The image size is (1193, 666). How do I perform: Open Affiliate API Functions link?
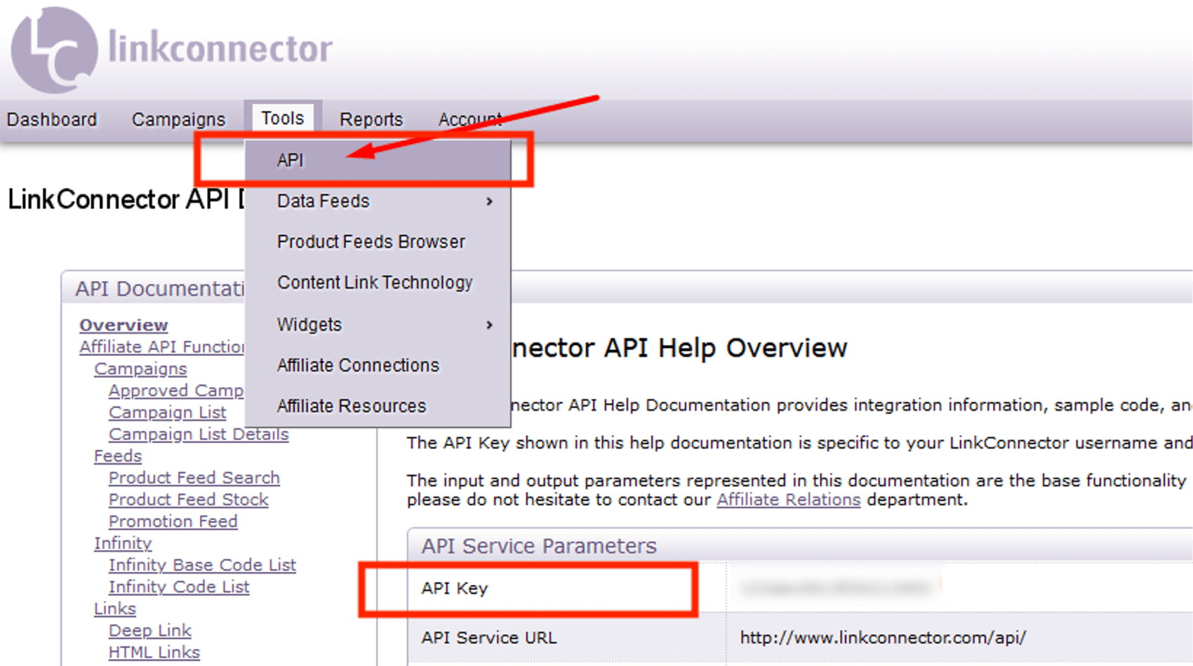(162, 347)
